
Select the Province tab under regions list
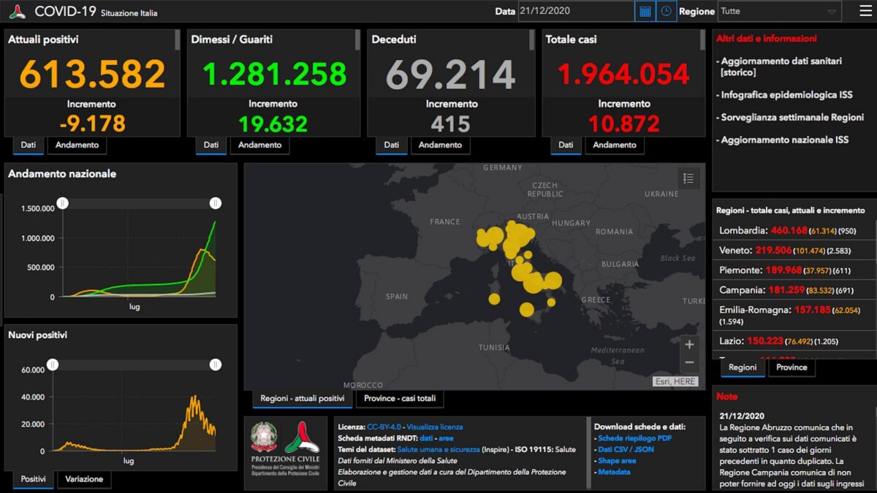coord(791,367)
